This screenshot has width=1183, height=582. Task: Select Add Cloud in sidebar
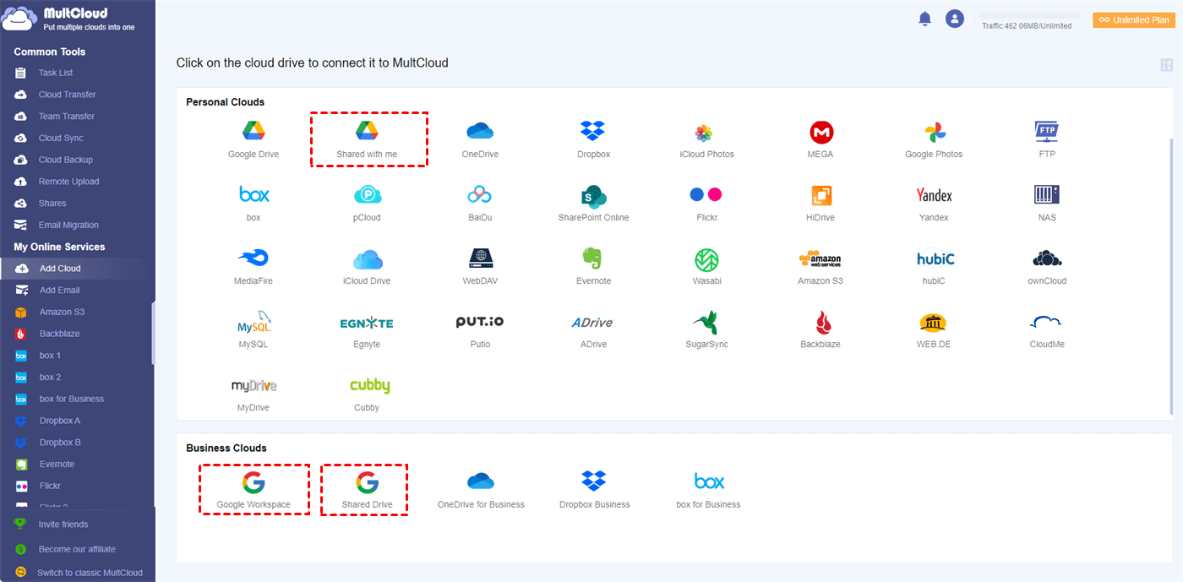point(78,269)
